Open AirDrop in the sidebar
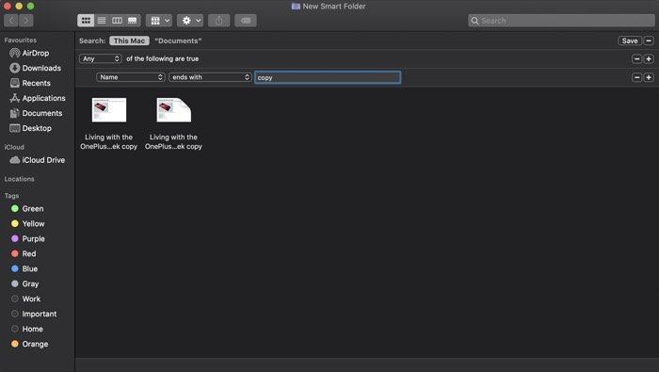659x372 pixels. (x=29, y=53)
